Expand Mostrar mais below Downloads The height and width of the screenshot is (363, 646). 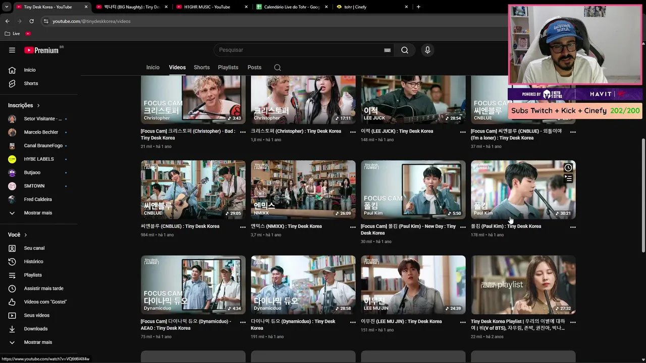point(39,342)
